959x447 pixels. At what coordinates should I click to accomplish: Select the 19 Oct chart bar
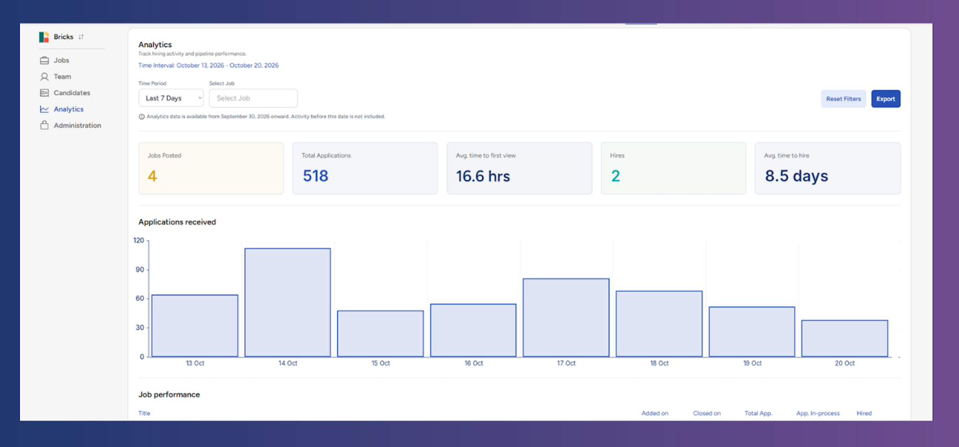point(752,332)
